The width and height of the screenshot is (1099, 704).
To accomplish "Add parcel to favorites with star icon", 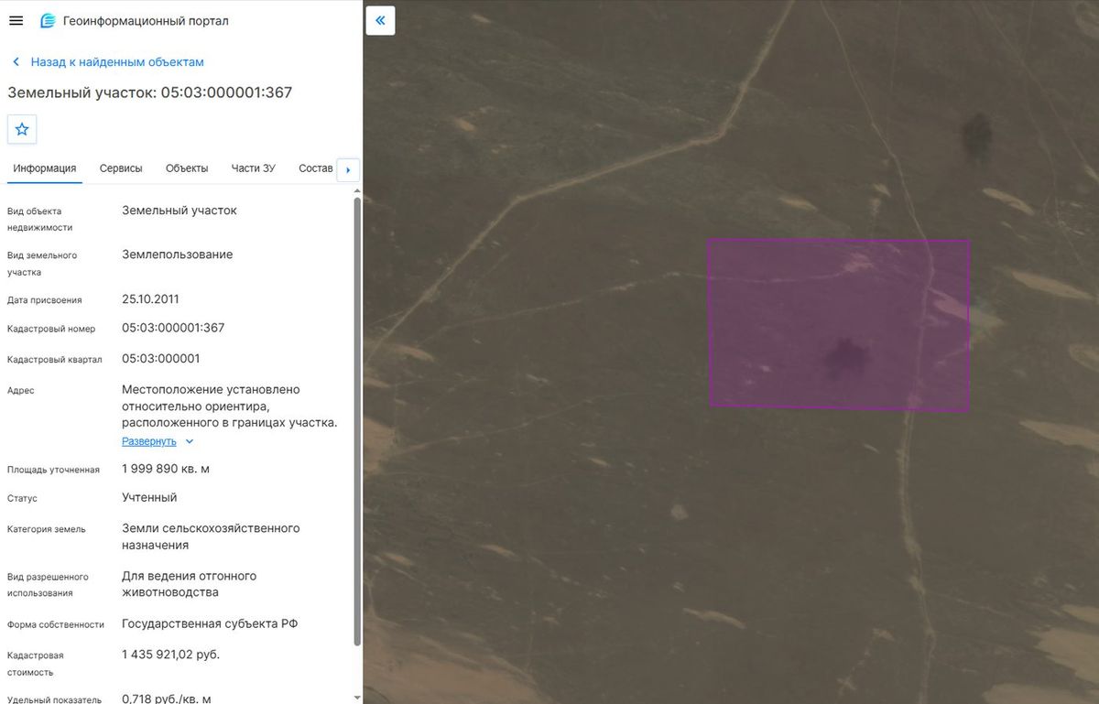I will [22, 129].
